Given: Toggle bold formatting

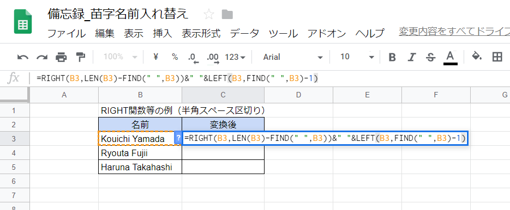Looking at the screenshot, I should [392, 58].
